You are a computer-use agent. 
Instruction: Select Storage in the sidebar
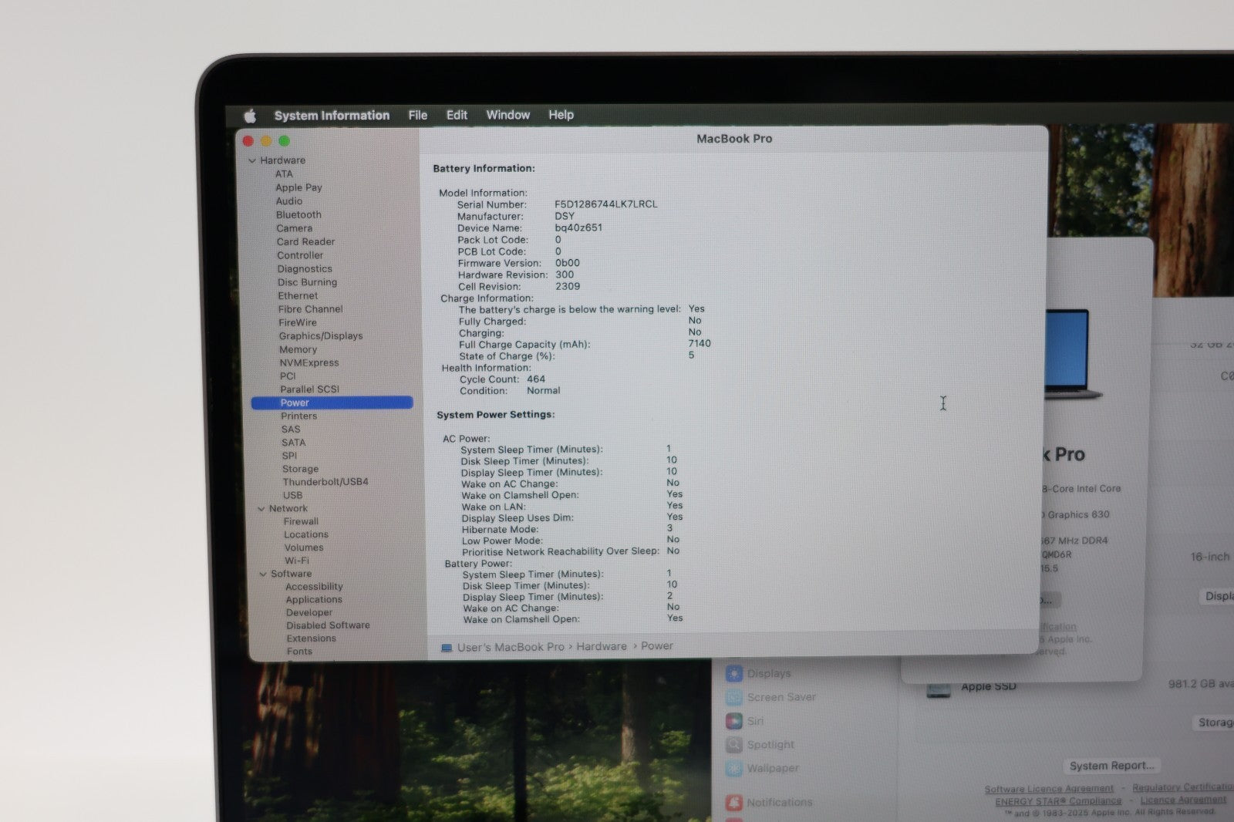pyautogui.click(x=300, y=469)
